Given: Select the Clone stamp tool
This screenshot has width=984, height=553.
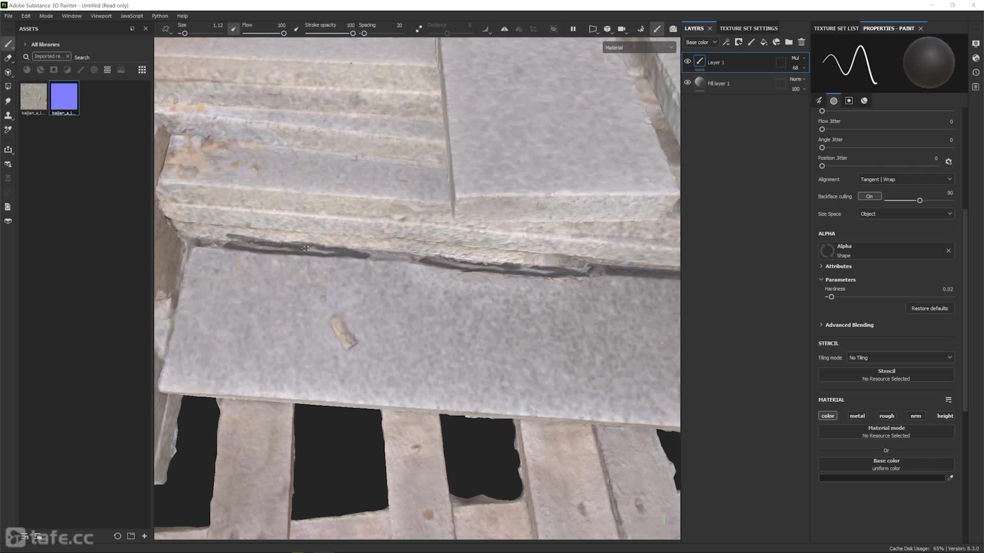Looking at the screenshot, I should 8,115.
